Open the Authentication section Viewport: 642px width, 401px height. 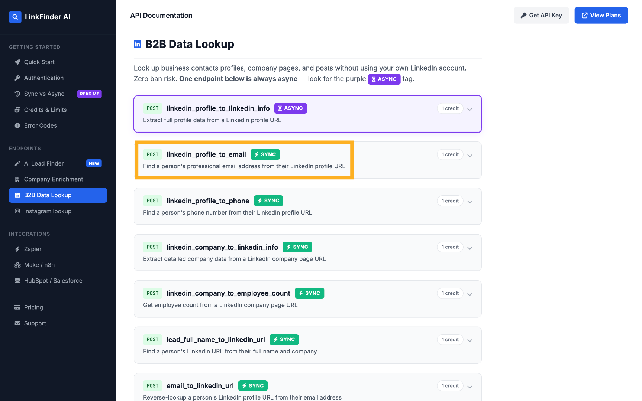click(x=58, y=78)
